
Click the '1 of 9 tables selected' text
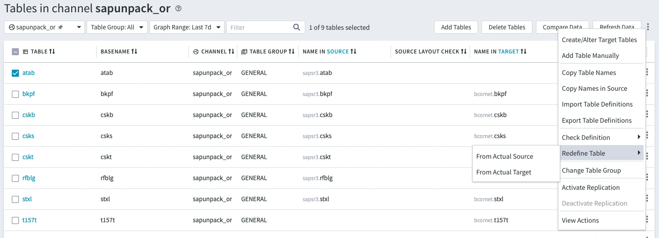tap(339, 27)
